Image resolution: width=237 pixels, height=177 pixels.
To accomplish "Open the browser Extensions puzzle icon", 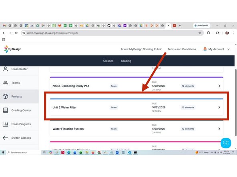I will pyautogui.click(x=209, y=33).
